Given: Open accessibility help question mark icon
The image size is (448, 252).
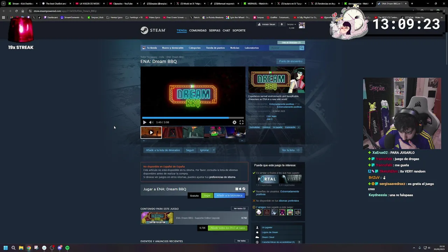Looking at the screenshot, I should point(299,242).
